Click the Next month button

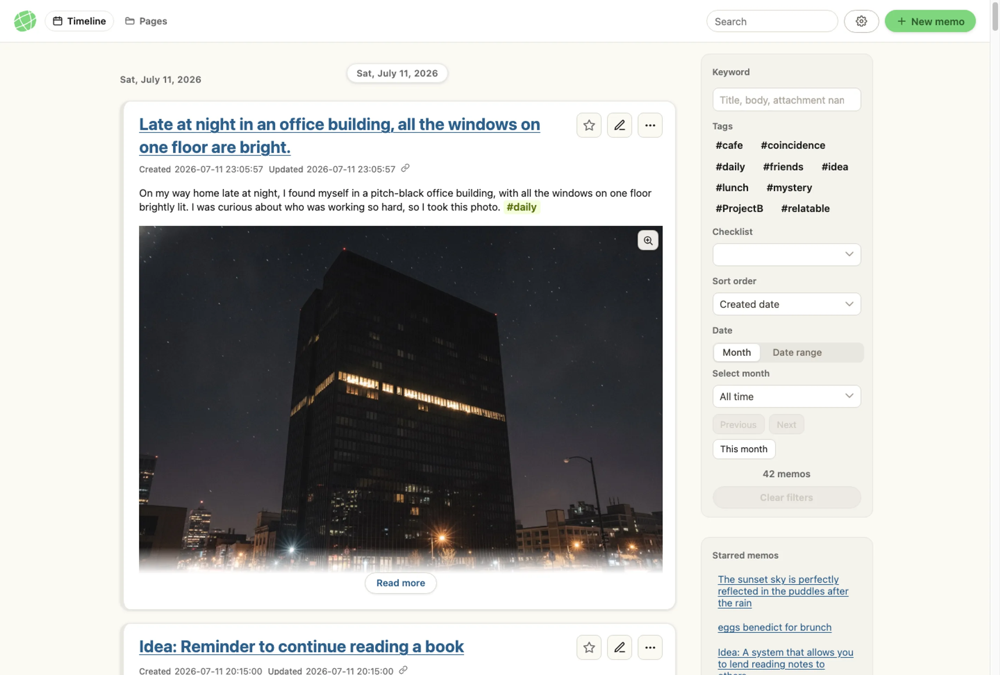pos(786,425)
